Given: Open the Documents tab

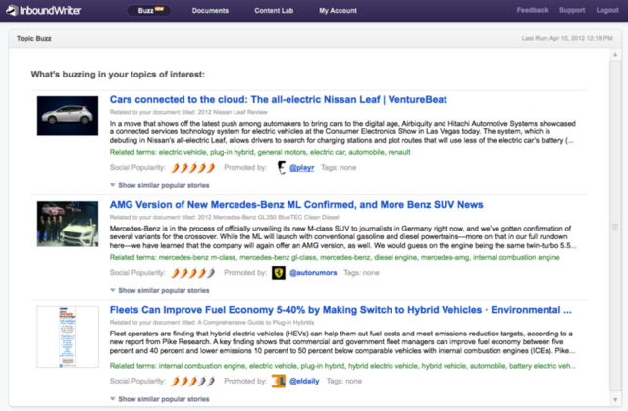Looking at the screenshot, I should (210, 11).
